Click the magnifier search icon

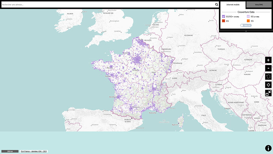[216, 4]
